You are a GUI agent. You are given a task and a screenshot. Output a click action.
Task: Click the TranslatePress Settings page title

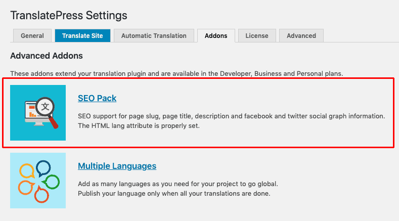(69, 16)
